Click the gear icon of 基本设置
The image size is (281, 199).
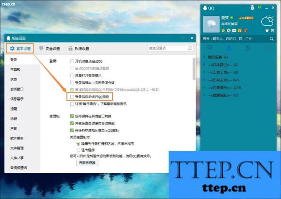coord(12,48)
